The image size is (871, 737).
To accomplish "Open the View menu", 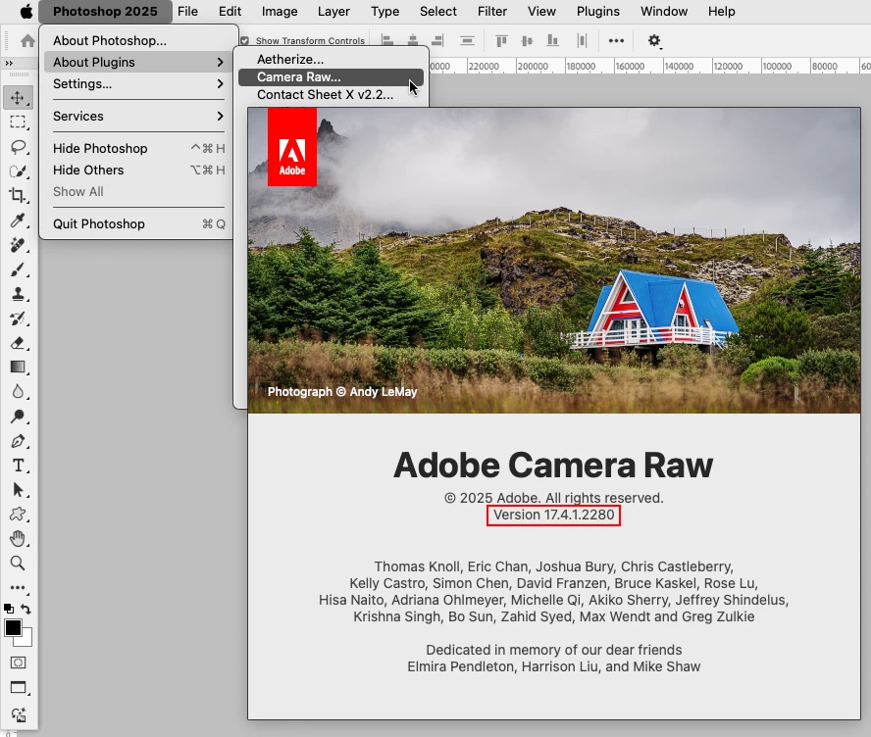I will pyautogui.click(x=541, y=11).
